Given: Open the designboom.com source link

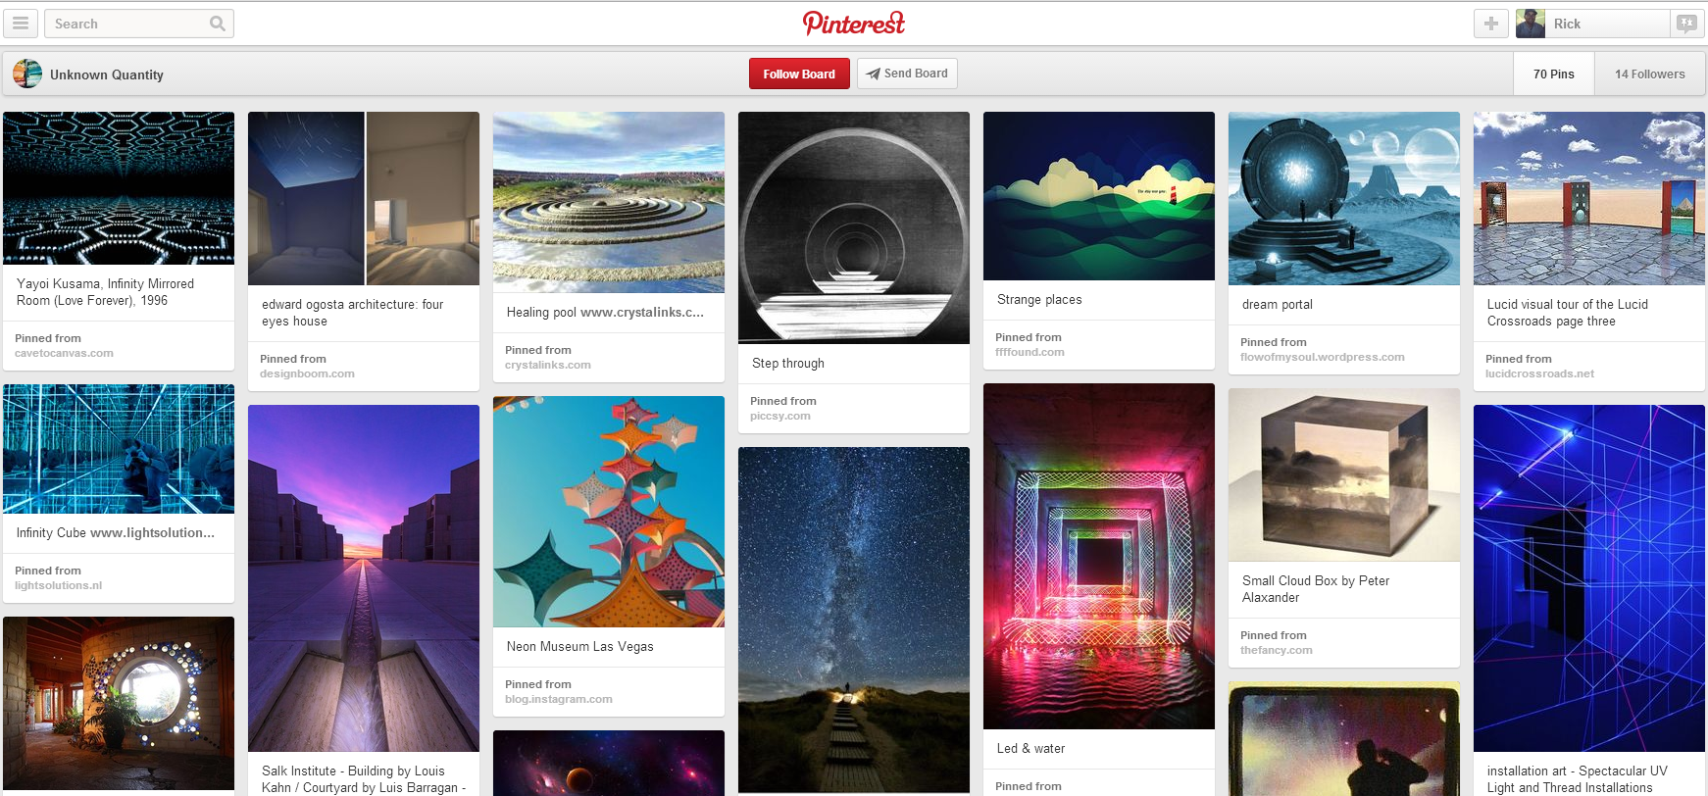Looking at the screenshot, I should point(307,373).
